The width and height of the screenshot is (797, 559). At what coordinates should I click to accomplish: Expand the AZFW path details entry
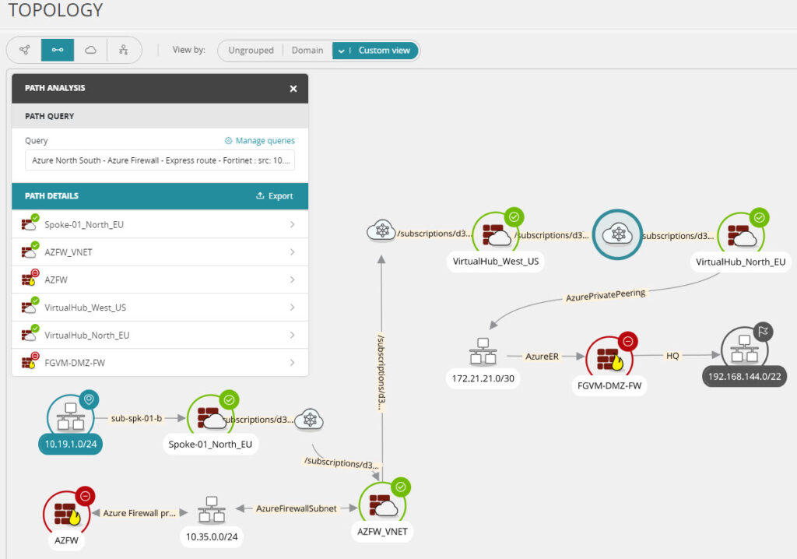[160, 279]
